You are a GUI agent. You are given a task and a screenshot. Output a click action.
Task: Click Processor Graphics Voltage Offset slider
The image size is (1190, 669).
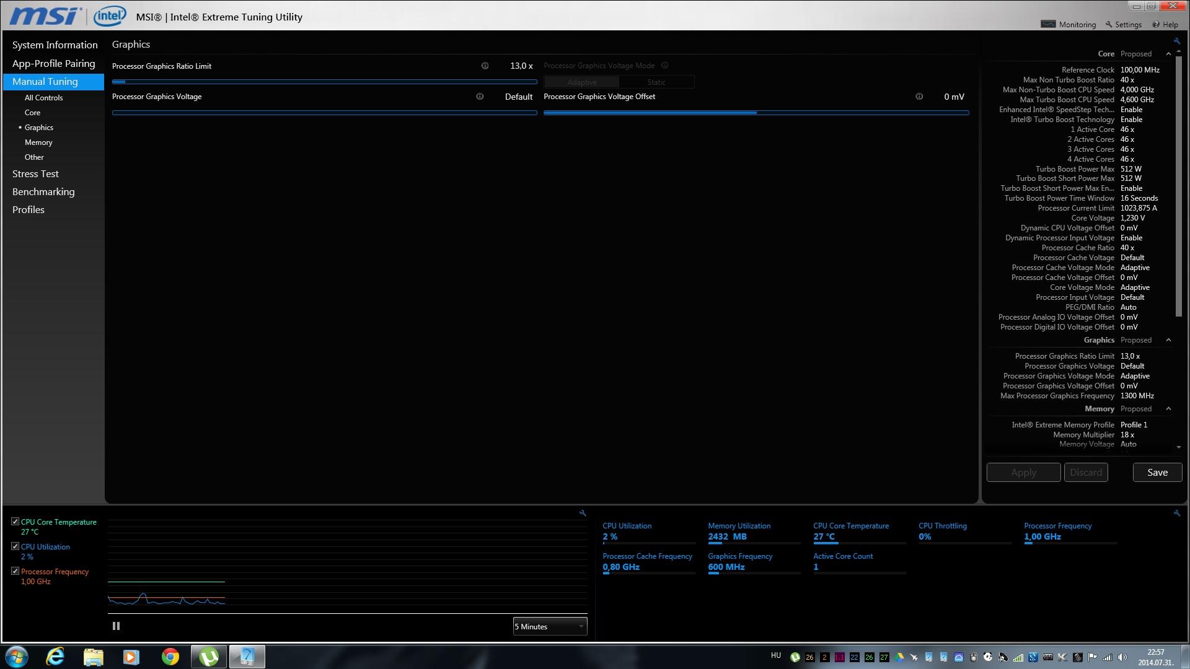click(756, 113)
